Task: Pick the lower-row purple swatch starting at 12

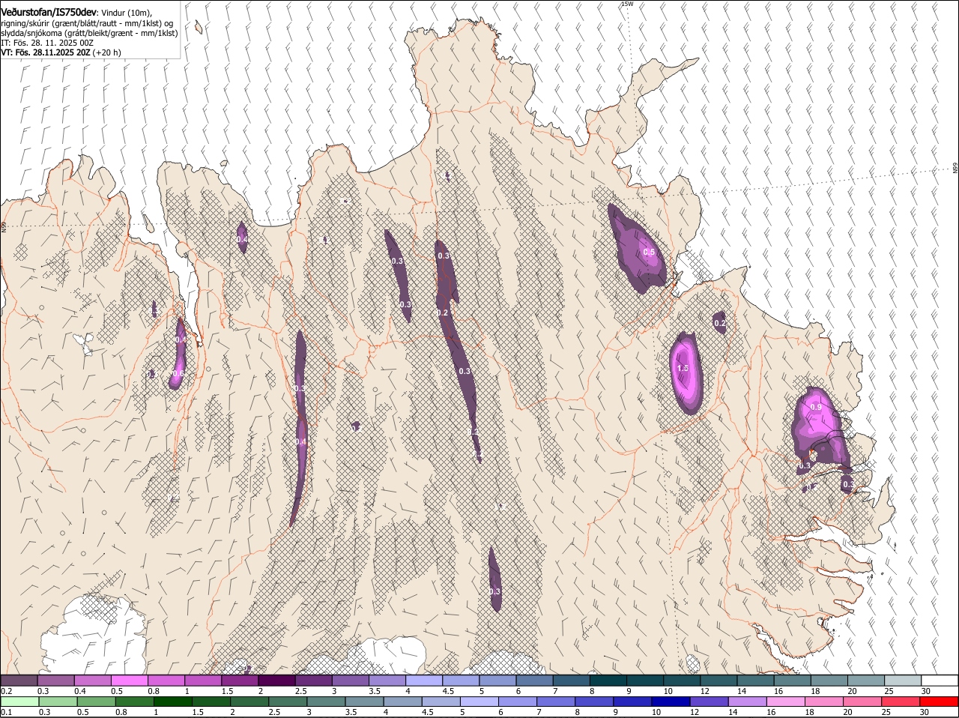Action: [709, 702]
